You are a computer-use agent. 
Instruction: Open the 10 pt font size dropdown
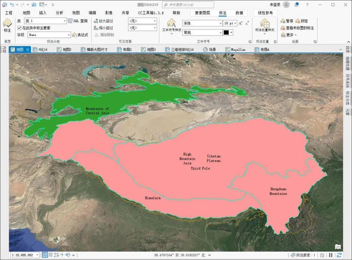tap(230, 23)
